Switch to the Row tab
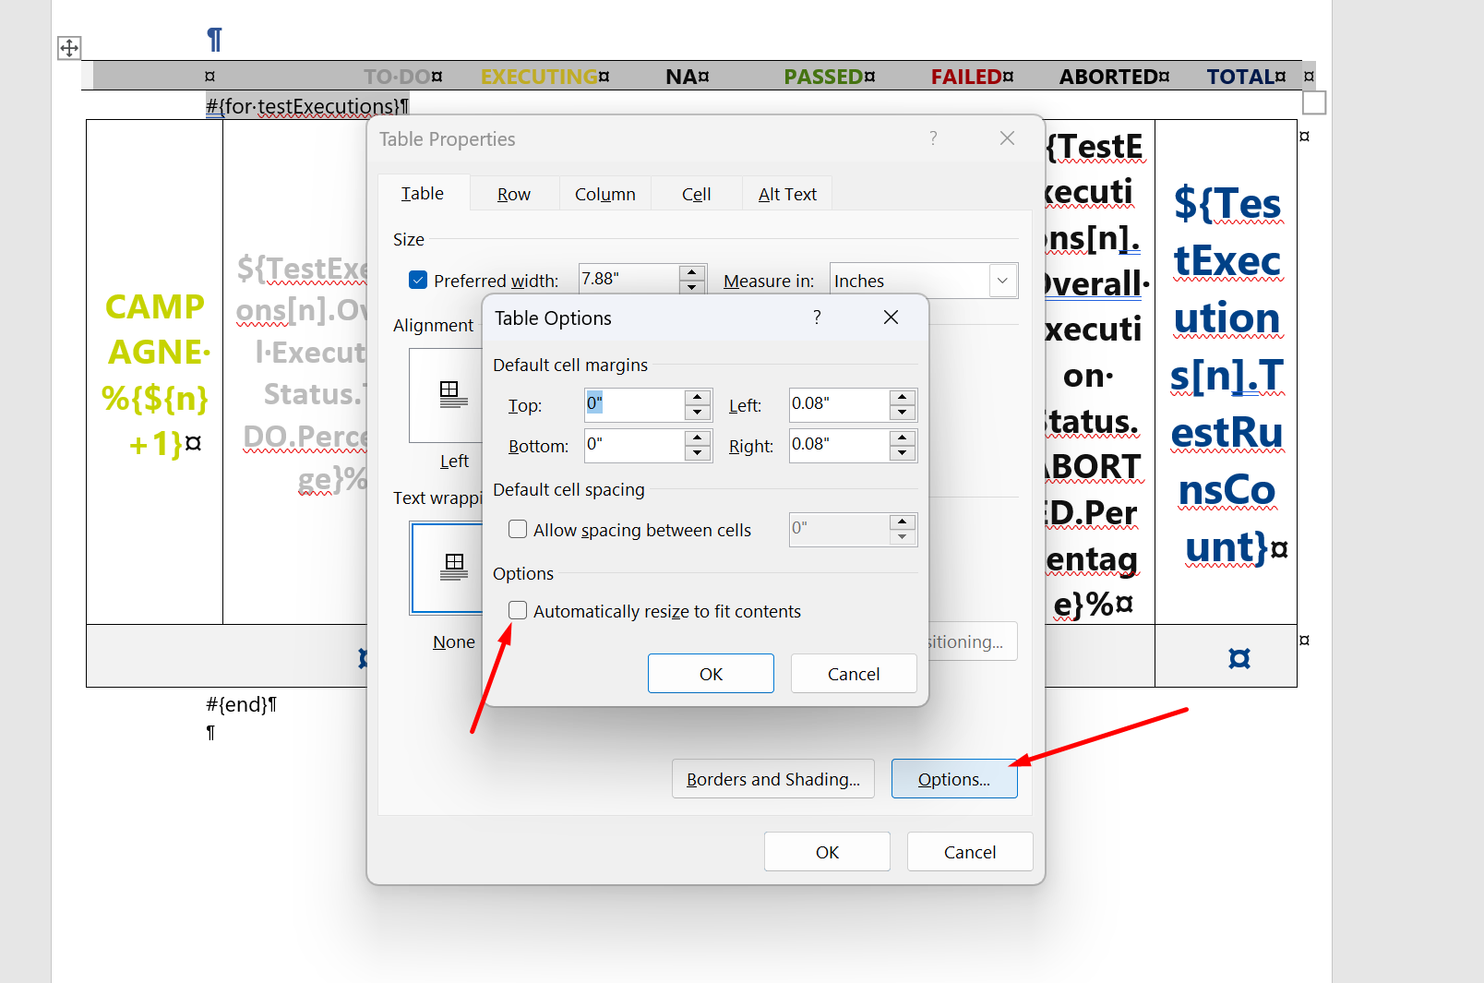The width and height of the screenshot is (1484, 983). tap(513, 195)
